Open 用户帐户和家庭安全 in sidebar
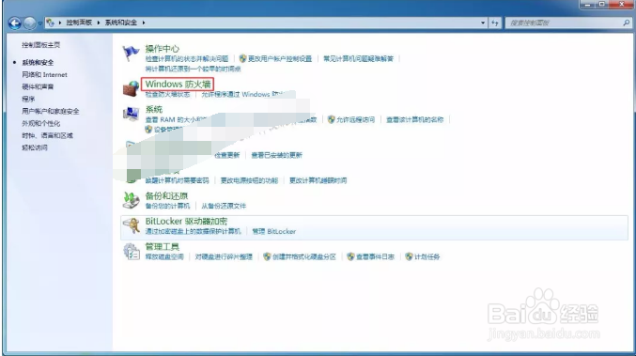636x356 pixels. (51, 111)
